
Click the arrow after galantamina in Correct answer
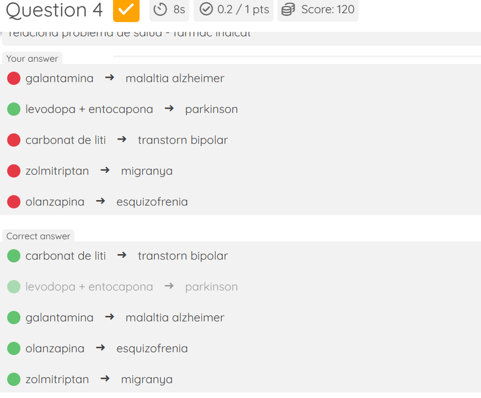(x=109, y=317)
